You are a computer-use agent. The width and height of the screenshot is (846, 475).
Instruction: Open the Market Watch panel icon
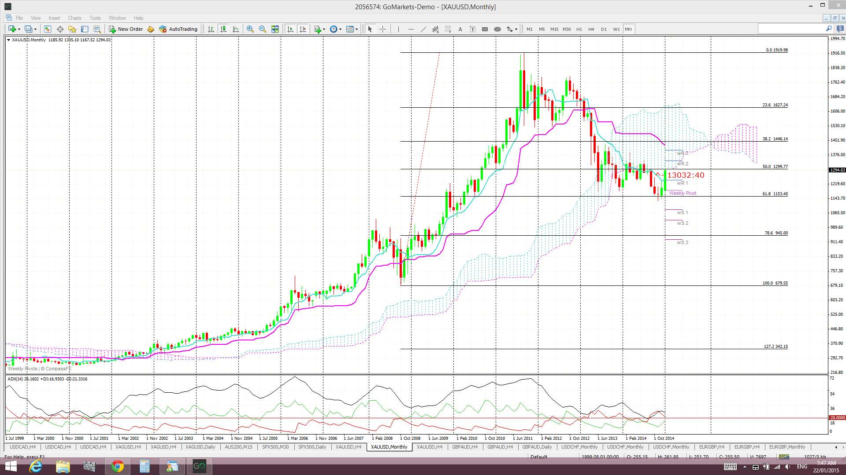47,29
